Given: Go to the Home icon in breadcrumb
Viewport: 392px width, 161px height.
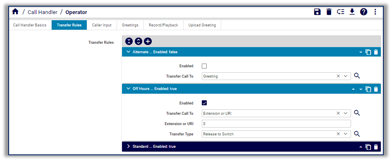Looking at the screenshot, I should point(15,12).
